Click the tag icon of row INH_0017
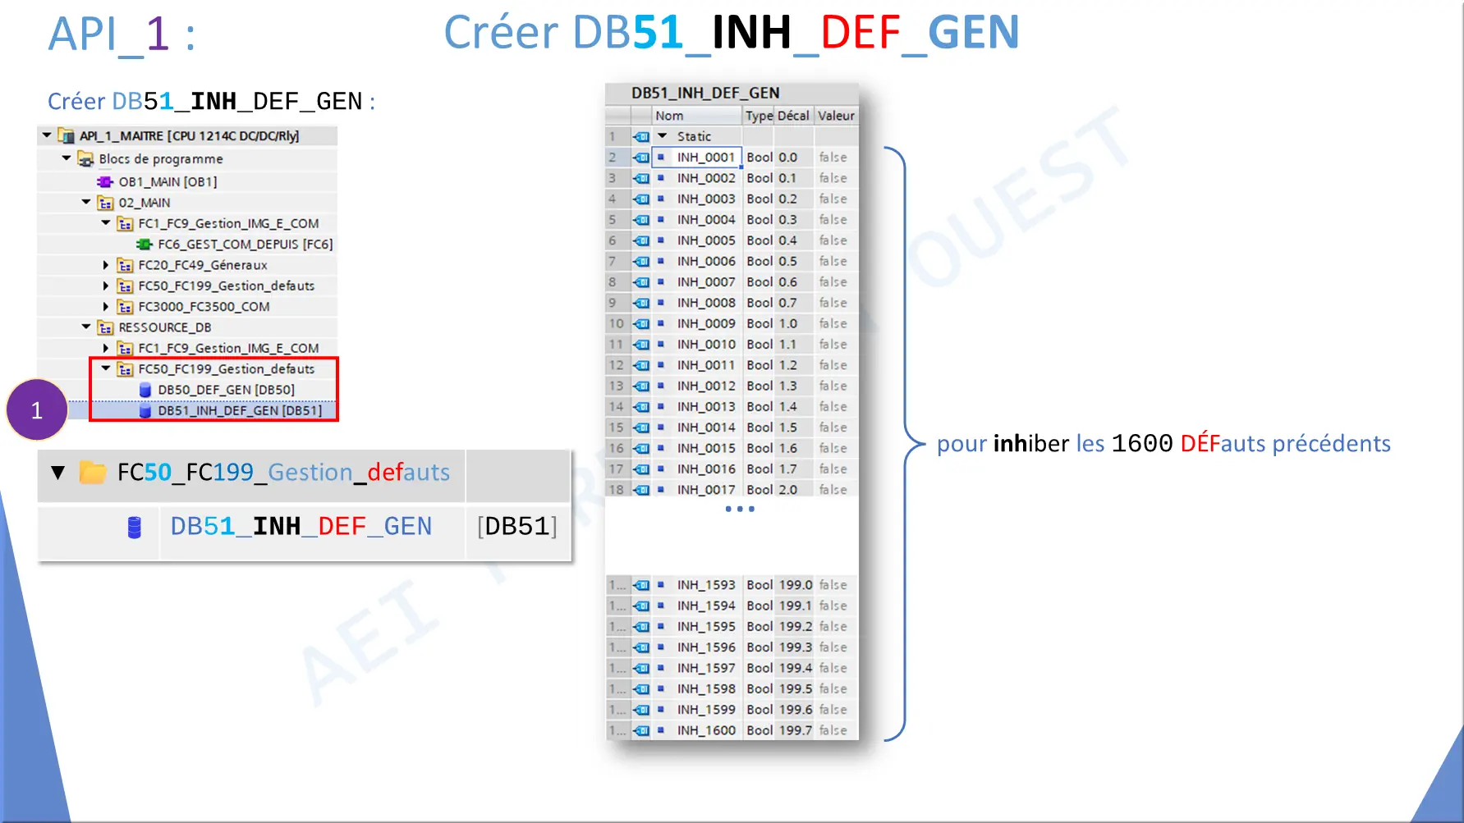 coord(641,490)
